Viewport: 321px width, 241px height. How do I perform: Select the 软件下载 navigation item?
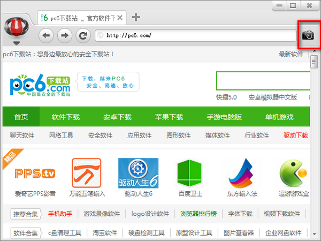point(66,117)
